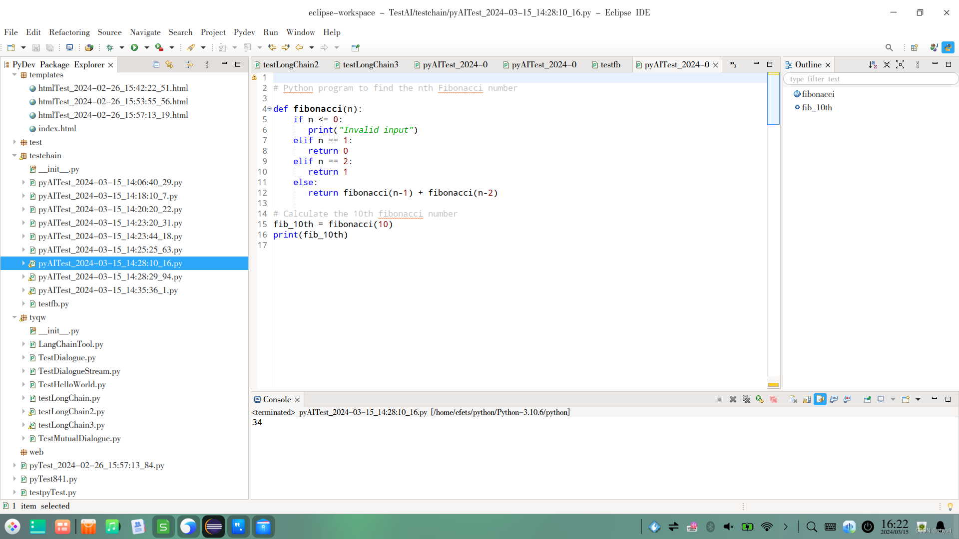Screen dimensions: 959x539
Task: Toggle Link with Editor in Package Explorer
Action: 170,64
